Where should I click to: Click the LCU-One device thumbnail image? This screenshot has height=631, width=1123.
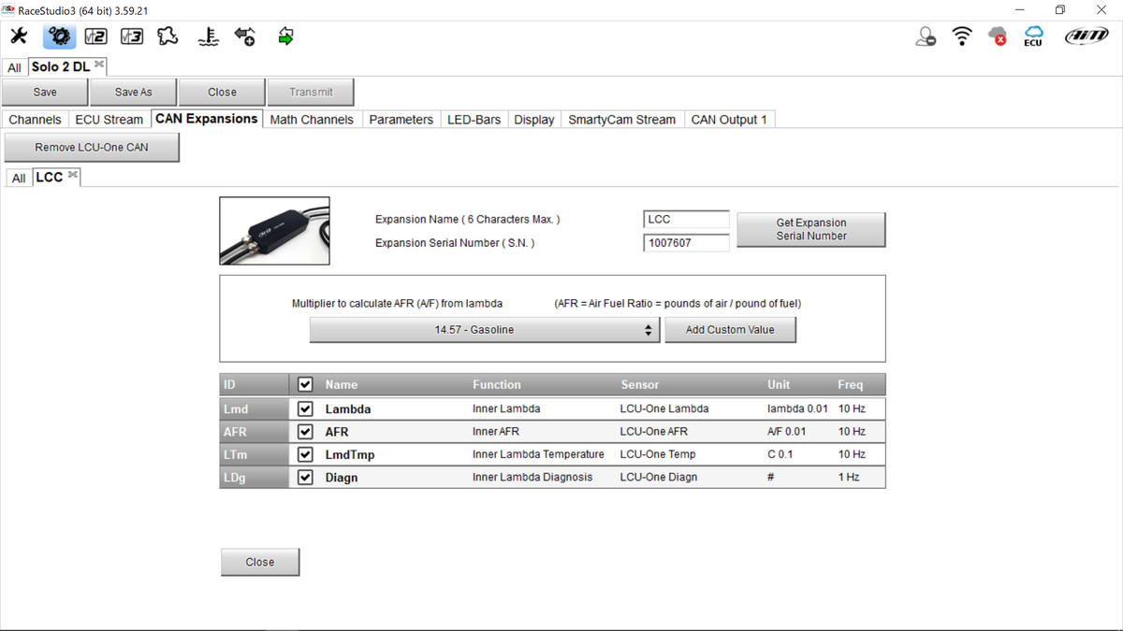[274, 231]
